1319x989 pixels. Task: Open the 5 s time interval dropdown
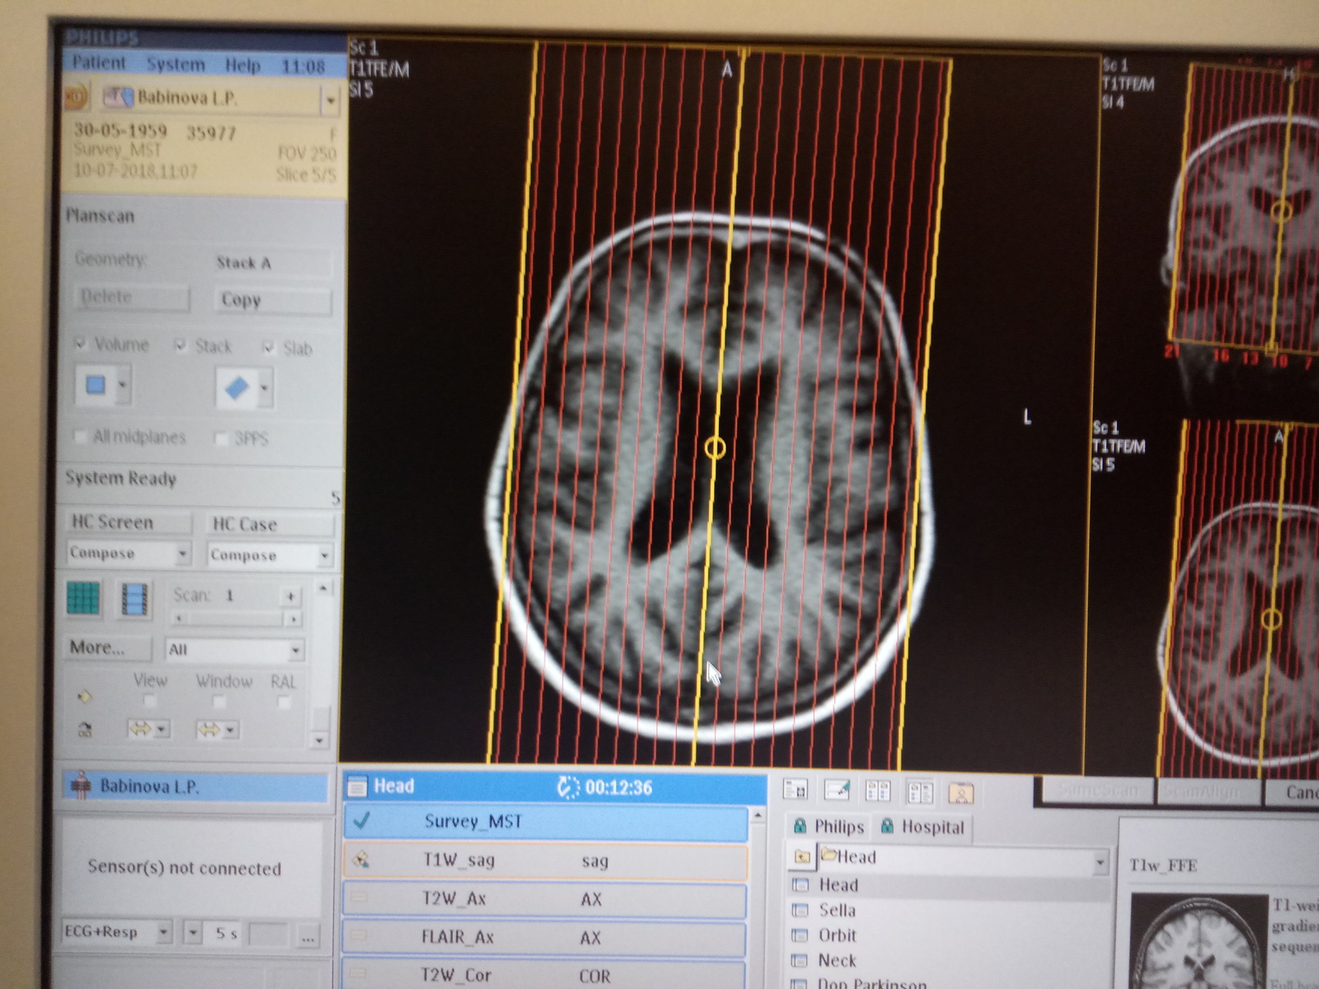194,933
